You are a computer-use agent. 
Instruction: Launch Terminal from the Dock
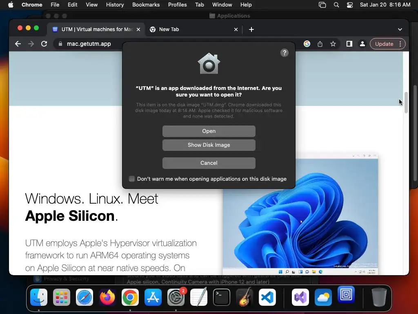pos(222,297)
